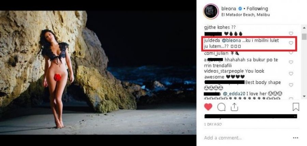Click the beach post photo

point(98,73)
